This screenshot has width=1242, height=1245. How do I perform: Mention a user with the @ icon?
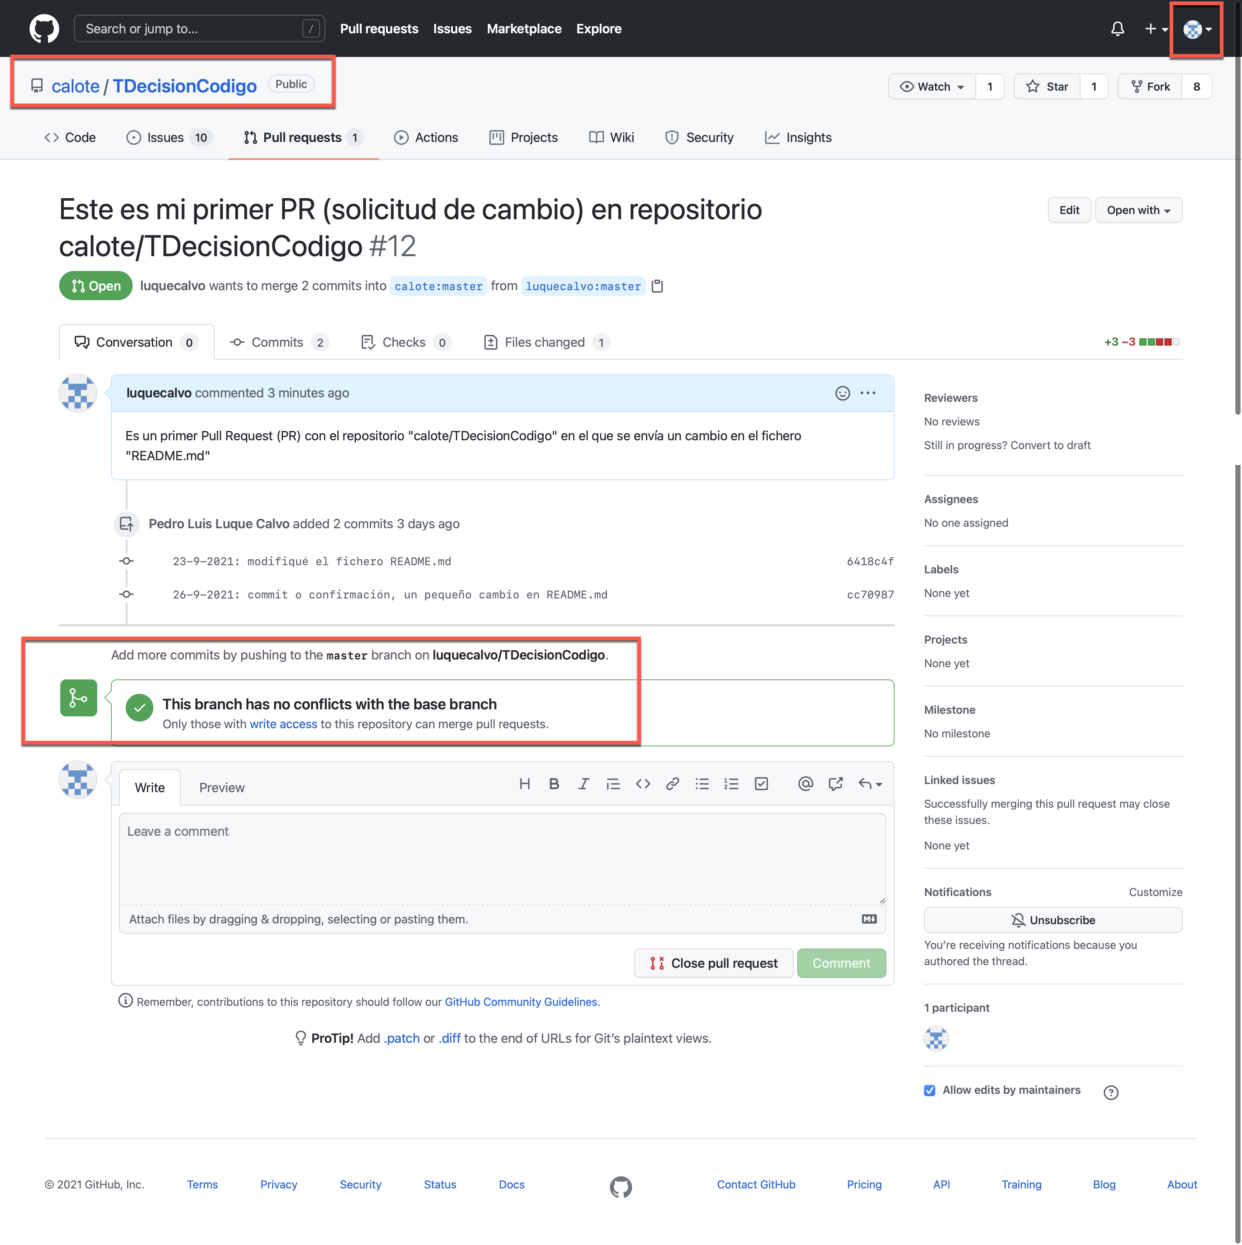pyautogui.click(x=805, y=784)
